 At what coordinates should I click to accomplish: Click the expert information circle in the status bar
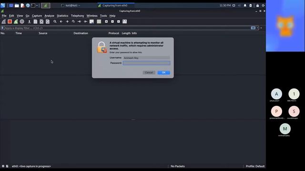(x=3, y=166)
